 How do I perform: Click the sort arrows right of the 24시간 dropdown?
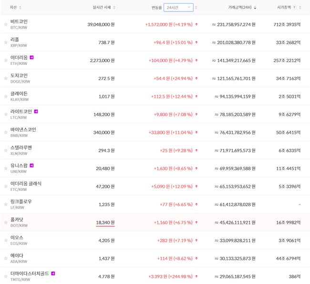(x=196, y=8)
